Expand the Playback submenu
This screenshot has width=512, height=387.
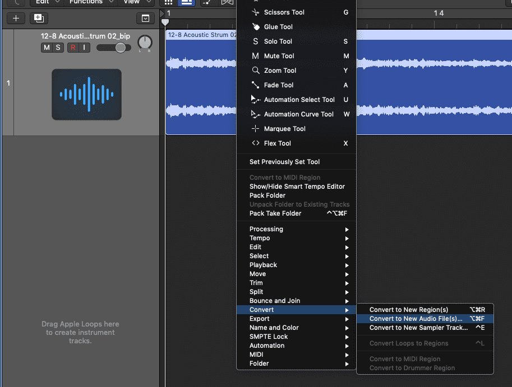pyautogui.click(x=296, y=265)
